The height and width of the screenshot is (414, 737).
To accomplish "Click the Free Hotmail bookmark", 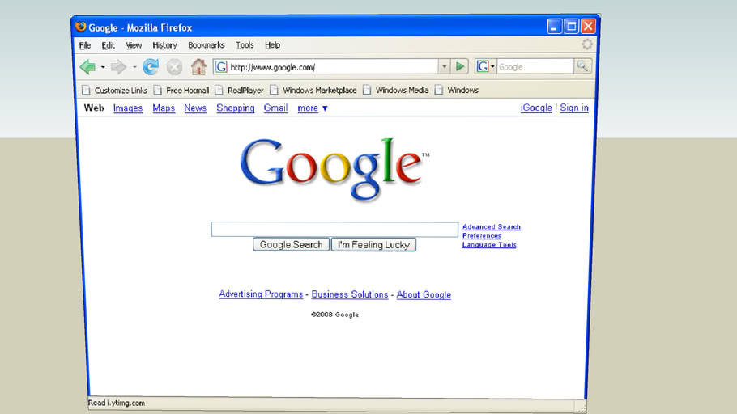I will click(187, 91).
